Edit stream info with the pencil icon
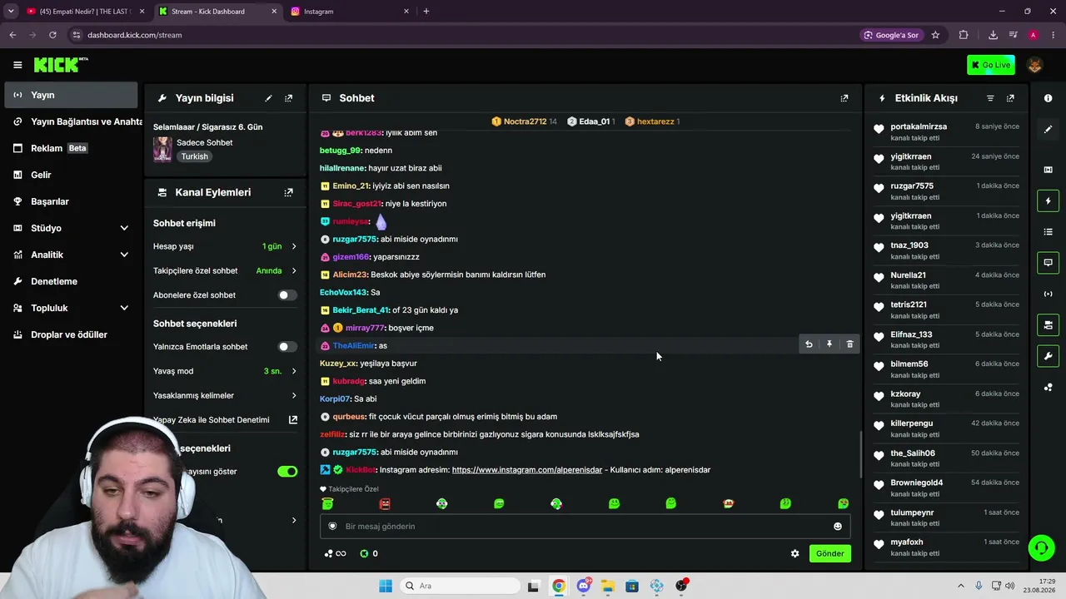 tap(268, 98)
